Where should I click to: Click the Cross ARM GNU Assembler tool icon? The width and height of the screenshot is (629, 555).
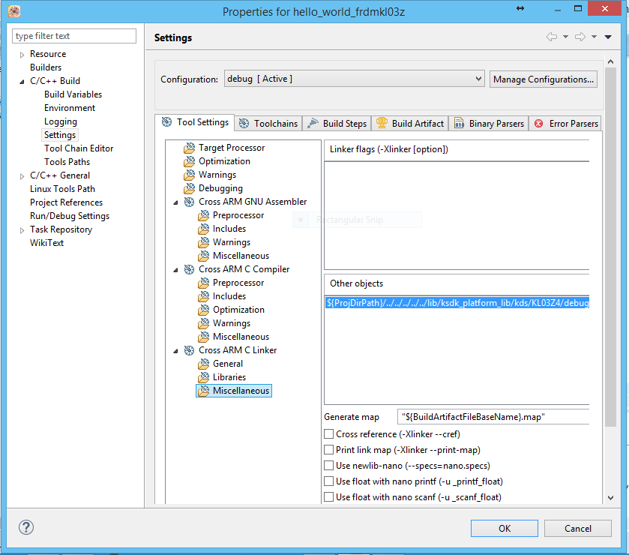[190, 202]
